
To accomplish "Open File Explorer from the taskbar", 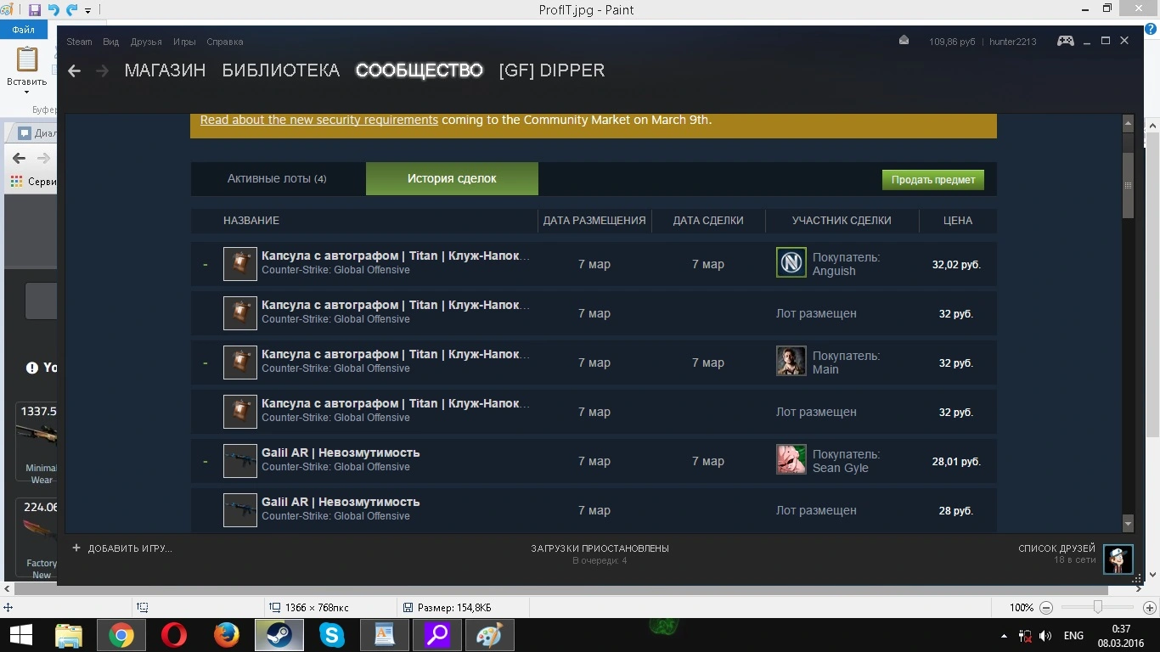I will (x=68, y=635).
